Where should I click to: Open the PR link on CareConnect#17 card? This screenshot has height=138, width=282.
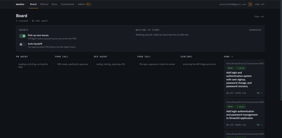tap(259, 93)
